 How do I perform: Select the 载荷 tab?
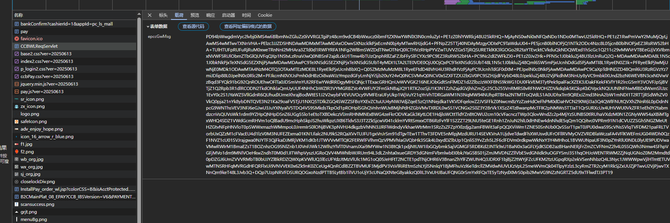(179, 15)
